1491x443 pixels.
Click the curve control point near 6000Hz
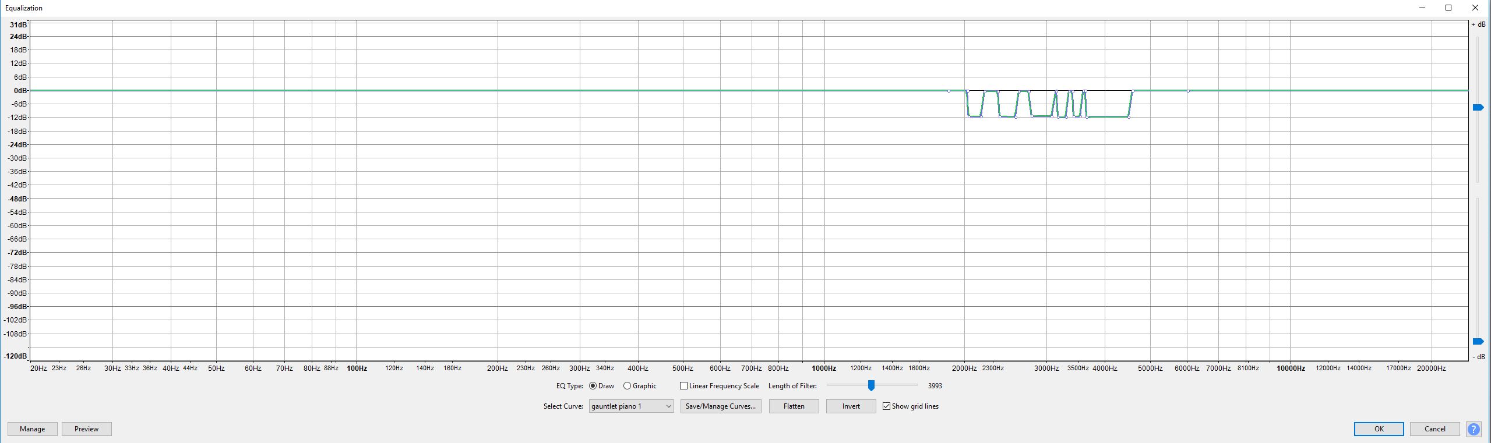click(x=1188, y=91)
